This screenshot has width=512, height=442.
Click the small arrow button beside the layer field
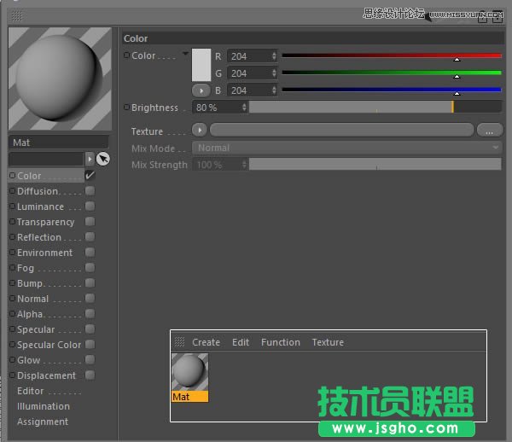(90, 159)
